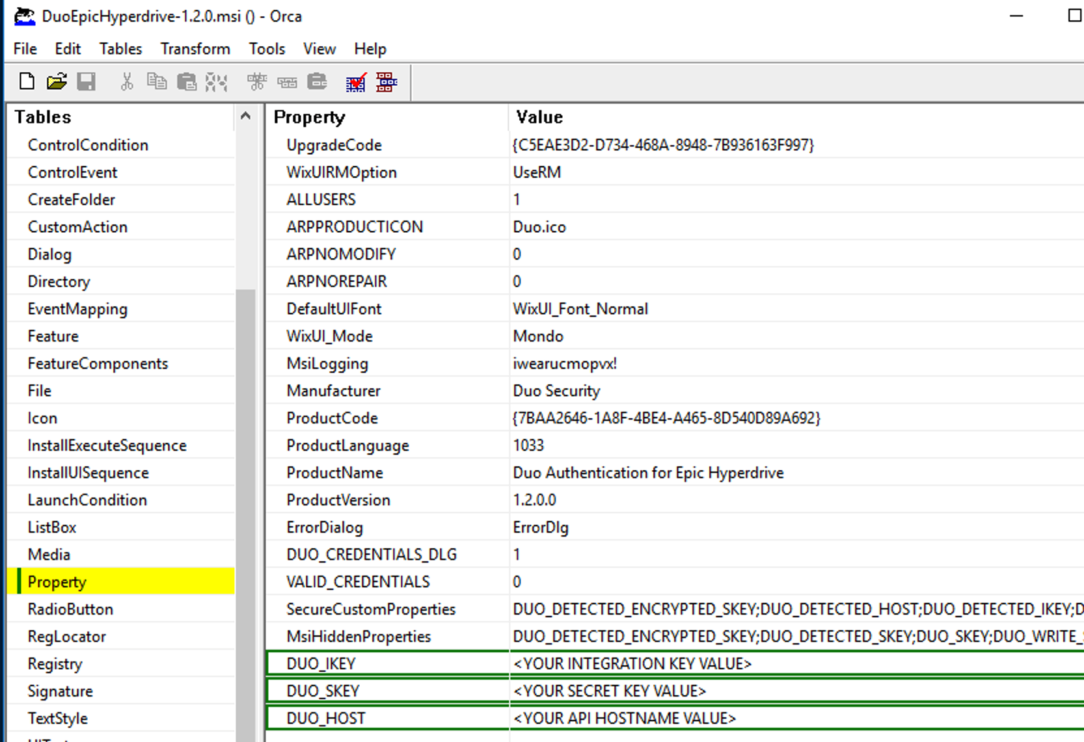Open the Transform menu

tap(195, 49)
